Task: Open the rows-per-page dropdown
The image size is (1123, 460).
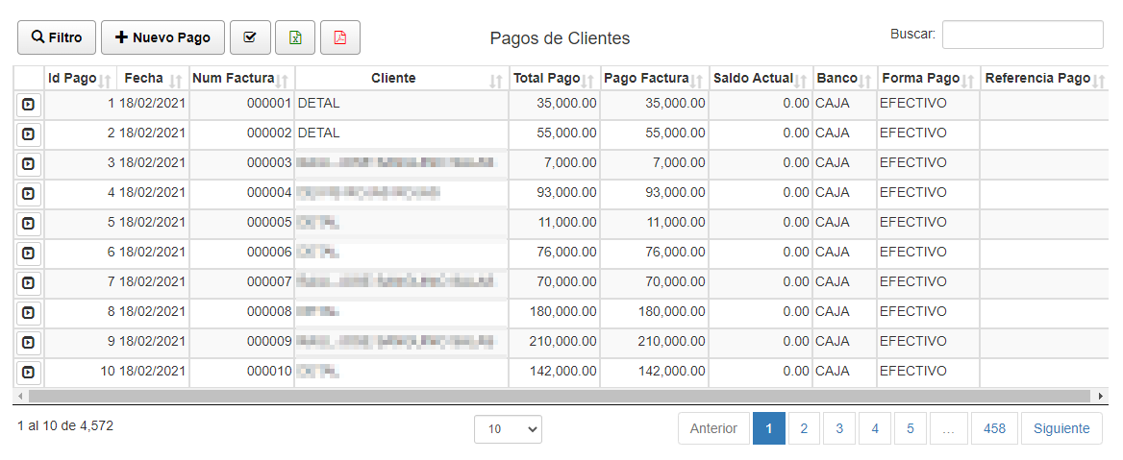Action: point(508,429)
